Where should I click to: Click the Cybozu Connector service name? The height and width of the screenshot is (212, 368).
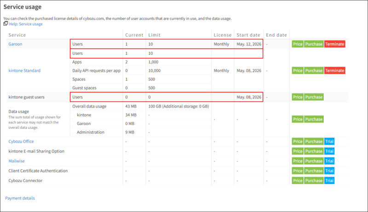(x=25, y=181)
